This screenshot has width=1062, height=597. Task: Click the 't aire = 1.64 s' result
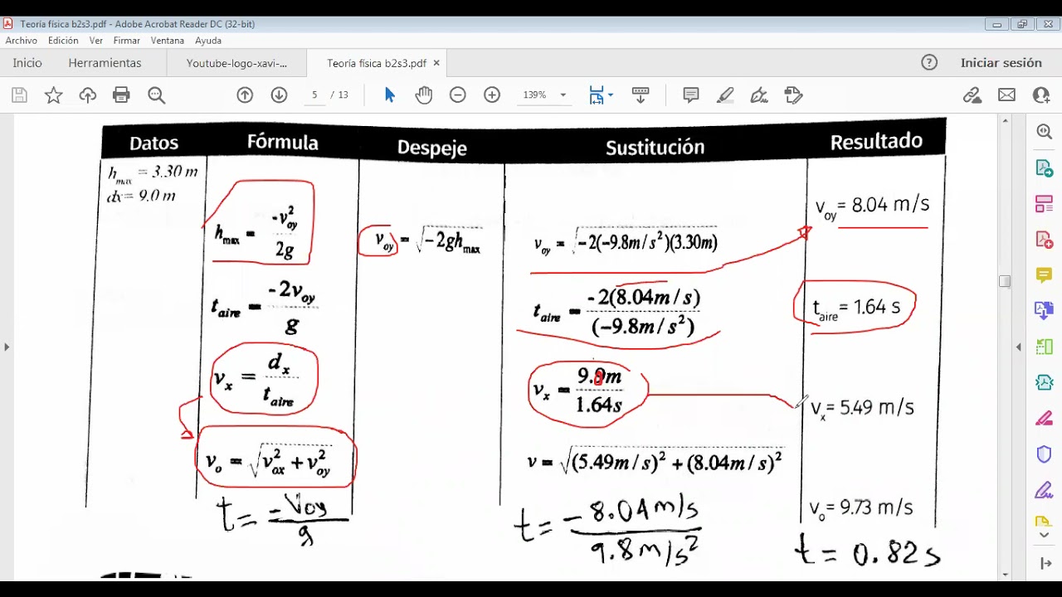pos(856,308)
